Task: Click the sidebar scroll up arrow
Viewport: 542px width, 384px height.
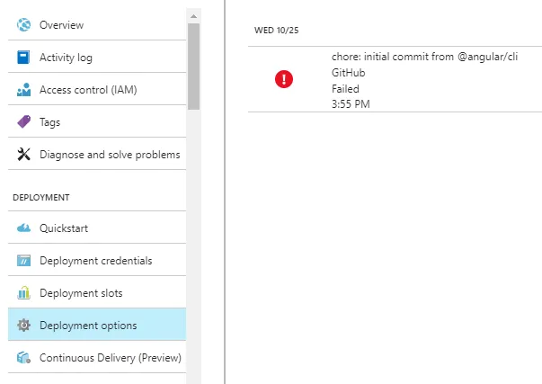Action: click(x=193, y=15)
